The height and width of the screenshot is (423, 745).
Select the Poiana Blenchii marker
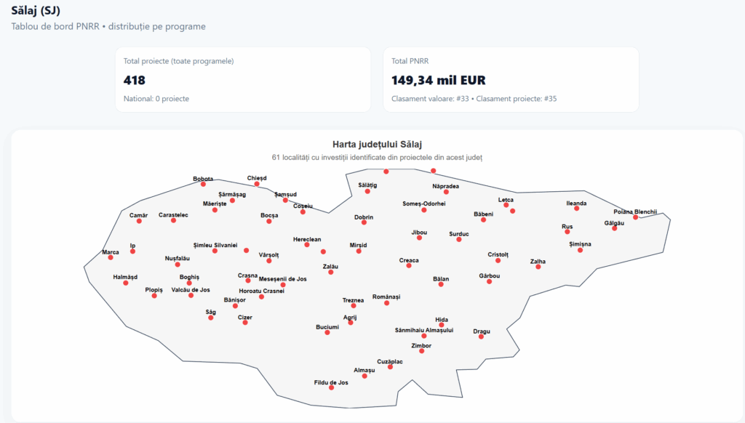[x=635, y=217]
